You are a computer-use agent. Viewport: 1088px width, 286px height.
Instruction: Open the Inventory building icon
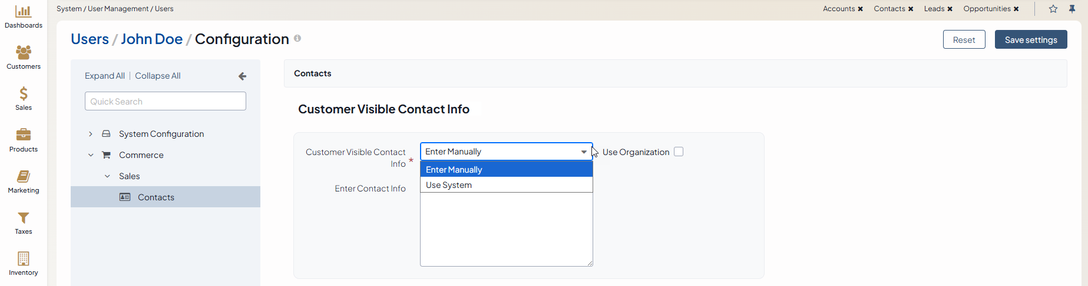[x=24, y=258]
